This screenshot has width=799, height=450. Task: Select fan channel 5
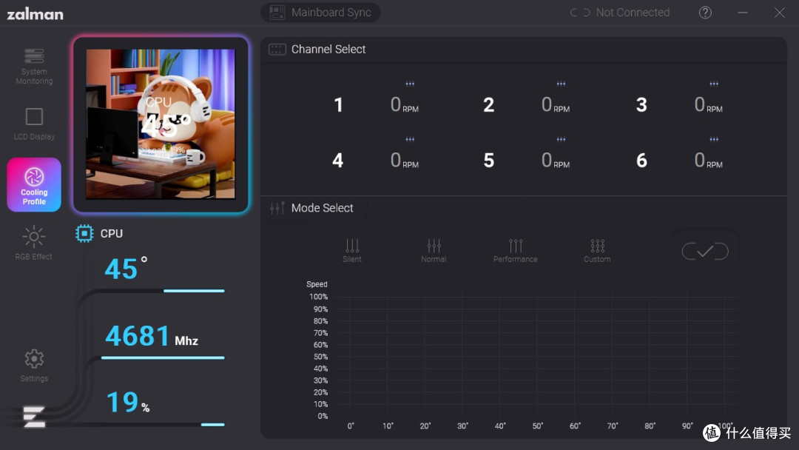489,161
